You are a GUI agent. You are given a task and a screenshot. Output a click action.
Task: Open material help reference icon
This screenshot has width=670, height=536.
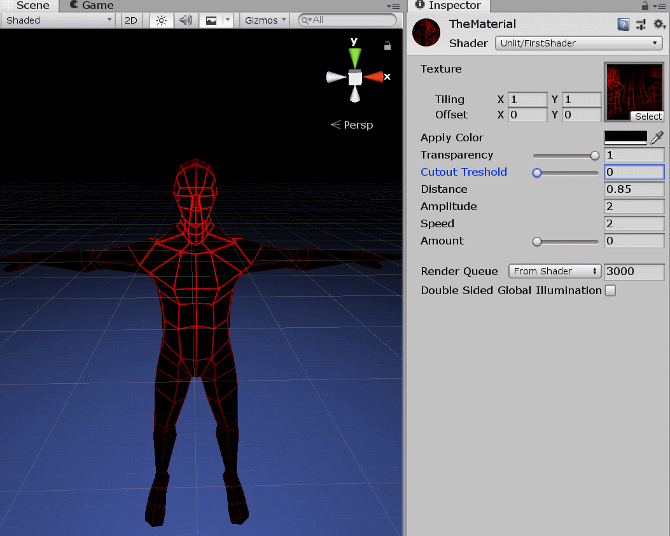tap(624, 24)
